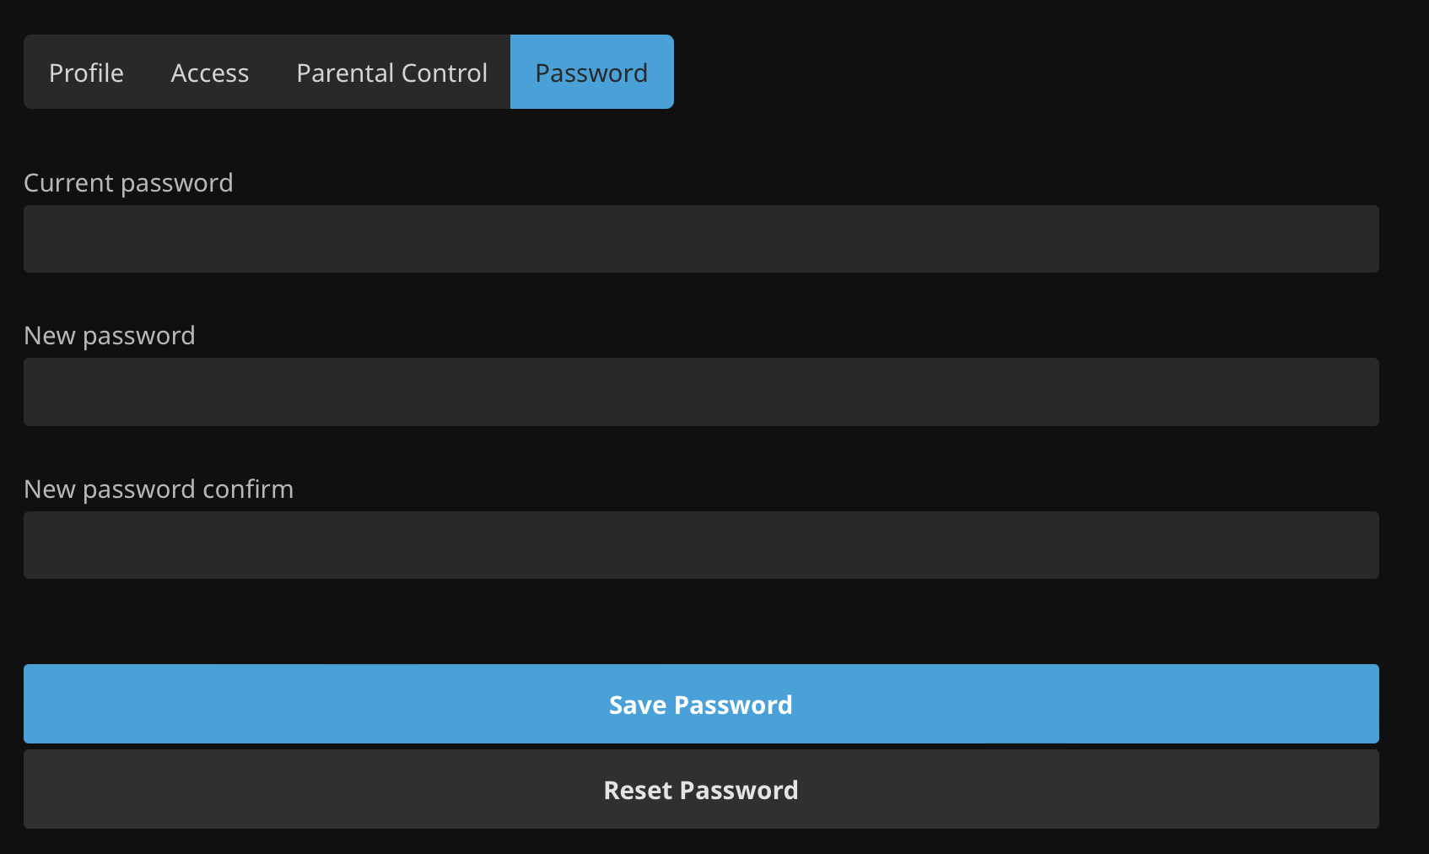Image resolution: width=1429 pixels, height=854 pixels.
Task: Submit the form with the blue Save button
Action: 701,704
